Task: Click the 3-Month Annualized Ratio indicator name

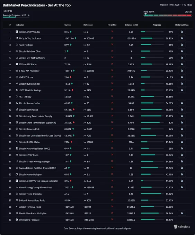Action: coord(32,200)
